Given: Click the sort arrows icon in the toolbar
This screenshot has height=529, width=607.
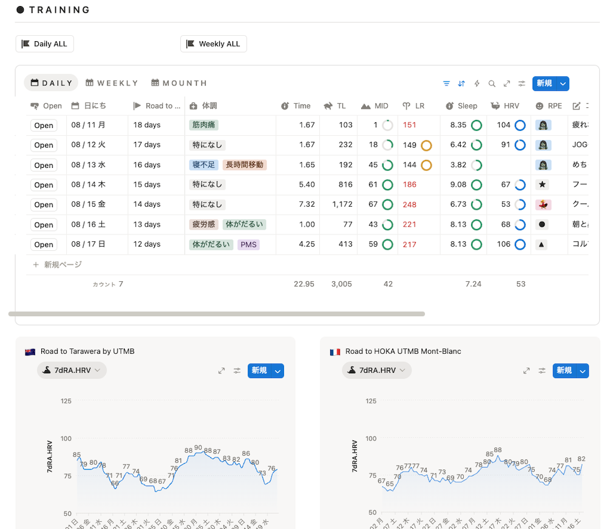Looking at the screenshot, I should (x=461, y=84).
